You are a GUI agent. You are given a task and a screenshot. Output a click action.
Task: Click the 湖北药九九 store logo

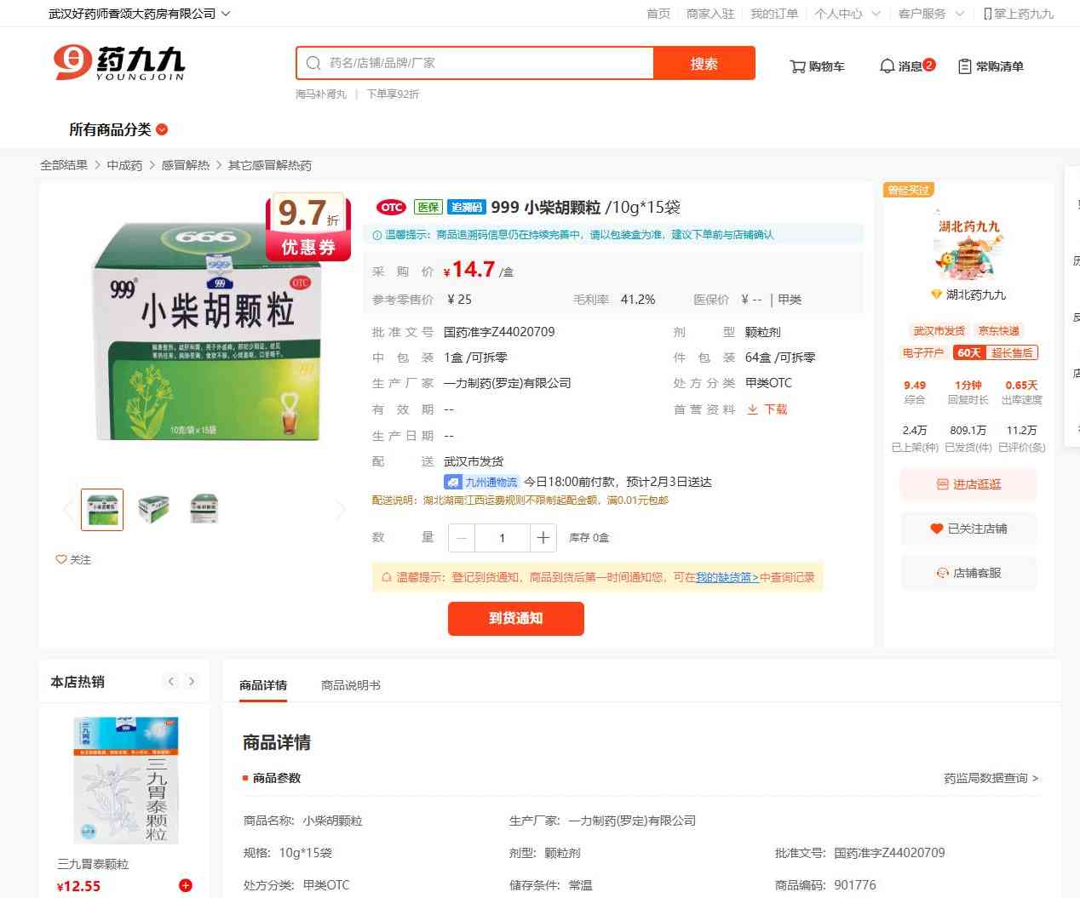click(x=968, y=248)
